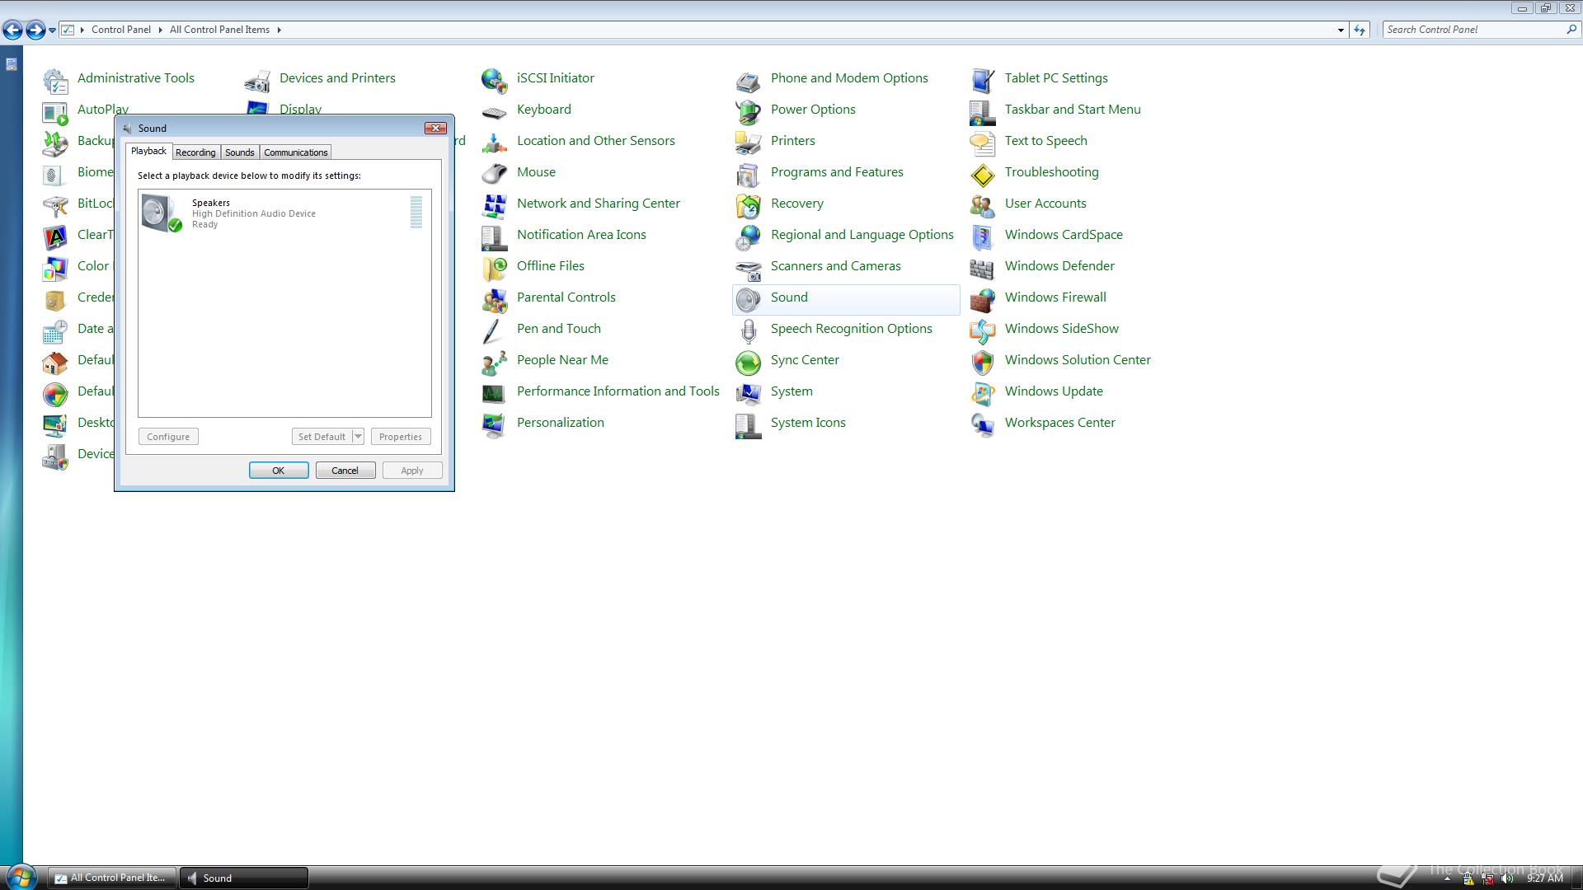1583x890 pixels.
Task: Open the Troubleshooting icon
Action: [x=983, y=175]
